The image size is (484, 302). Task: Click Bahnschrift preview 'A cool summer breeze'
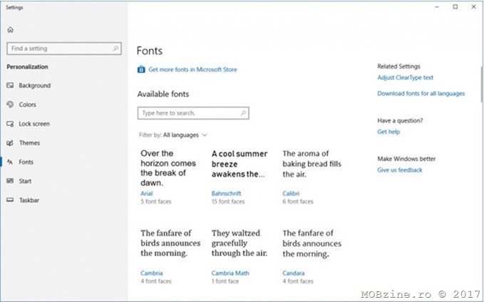240,164
